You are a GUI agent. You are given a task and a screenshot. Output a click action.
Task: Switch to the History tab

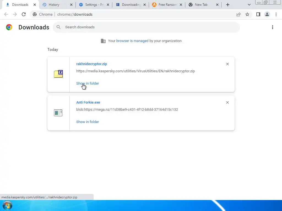pos(57,5)
